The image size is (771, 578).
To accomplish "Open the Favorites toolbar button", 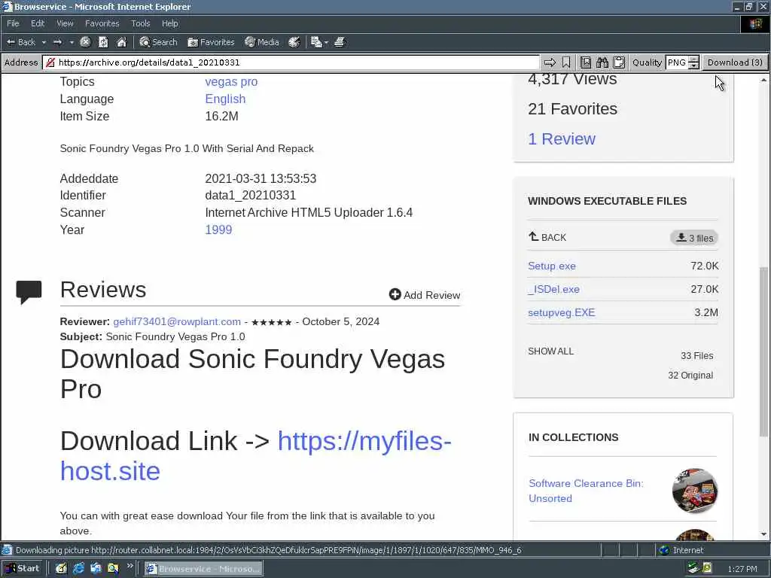I will point(211,42).
